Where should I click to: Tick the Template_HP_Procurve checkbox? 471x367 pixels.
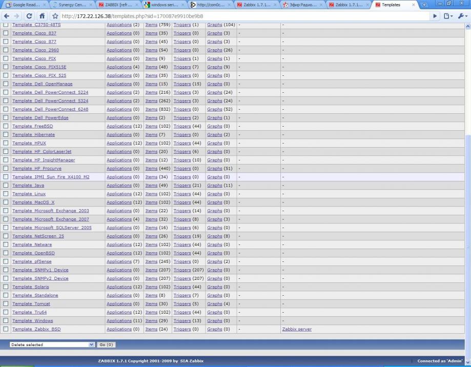(x=6, y=169)
